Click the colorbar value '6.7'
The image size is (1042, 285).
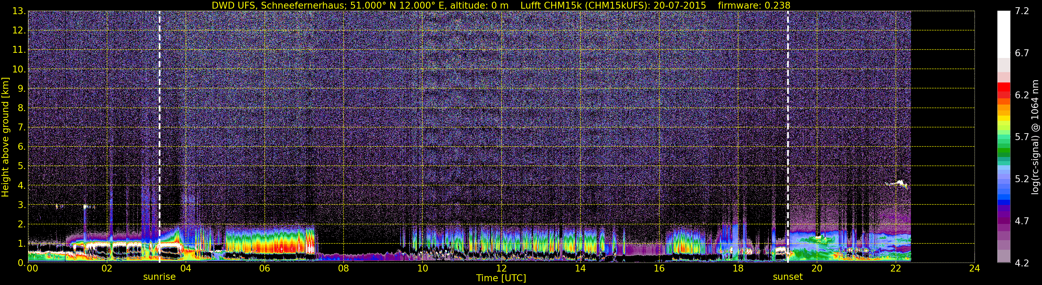[x=1022, y=53]
